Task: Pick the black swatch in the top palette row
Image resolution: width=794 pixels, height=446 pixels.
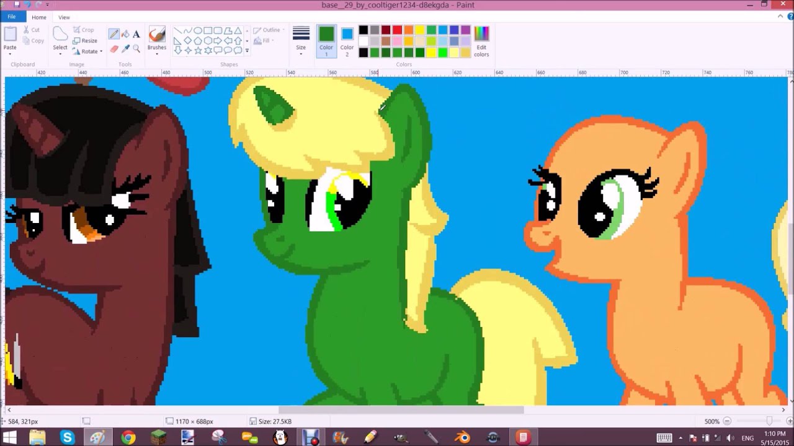Action: tap(364, 30)
